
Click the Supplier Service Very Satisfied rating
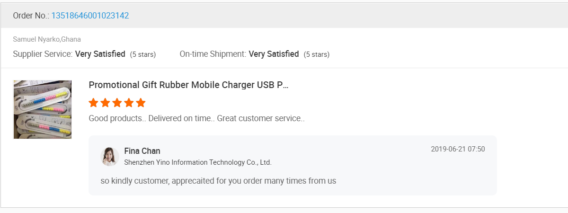(x=100, y=54)
